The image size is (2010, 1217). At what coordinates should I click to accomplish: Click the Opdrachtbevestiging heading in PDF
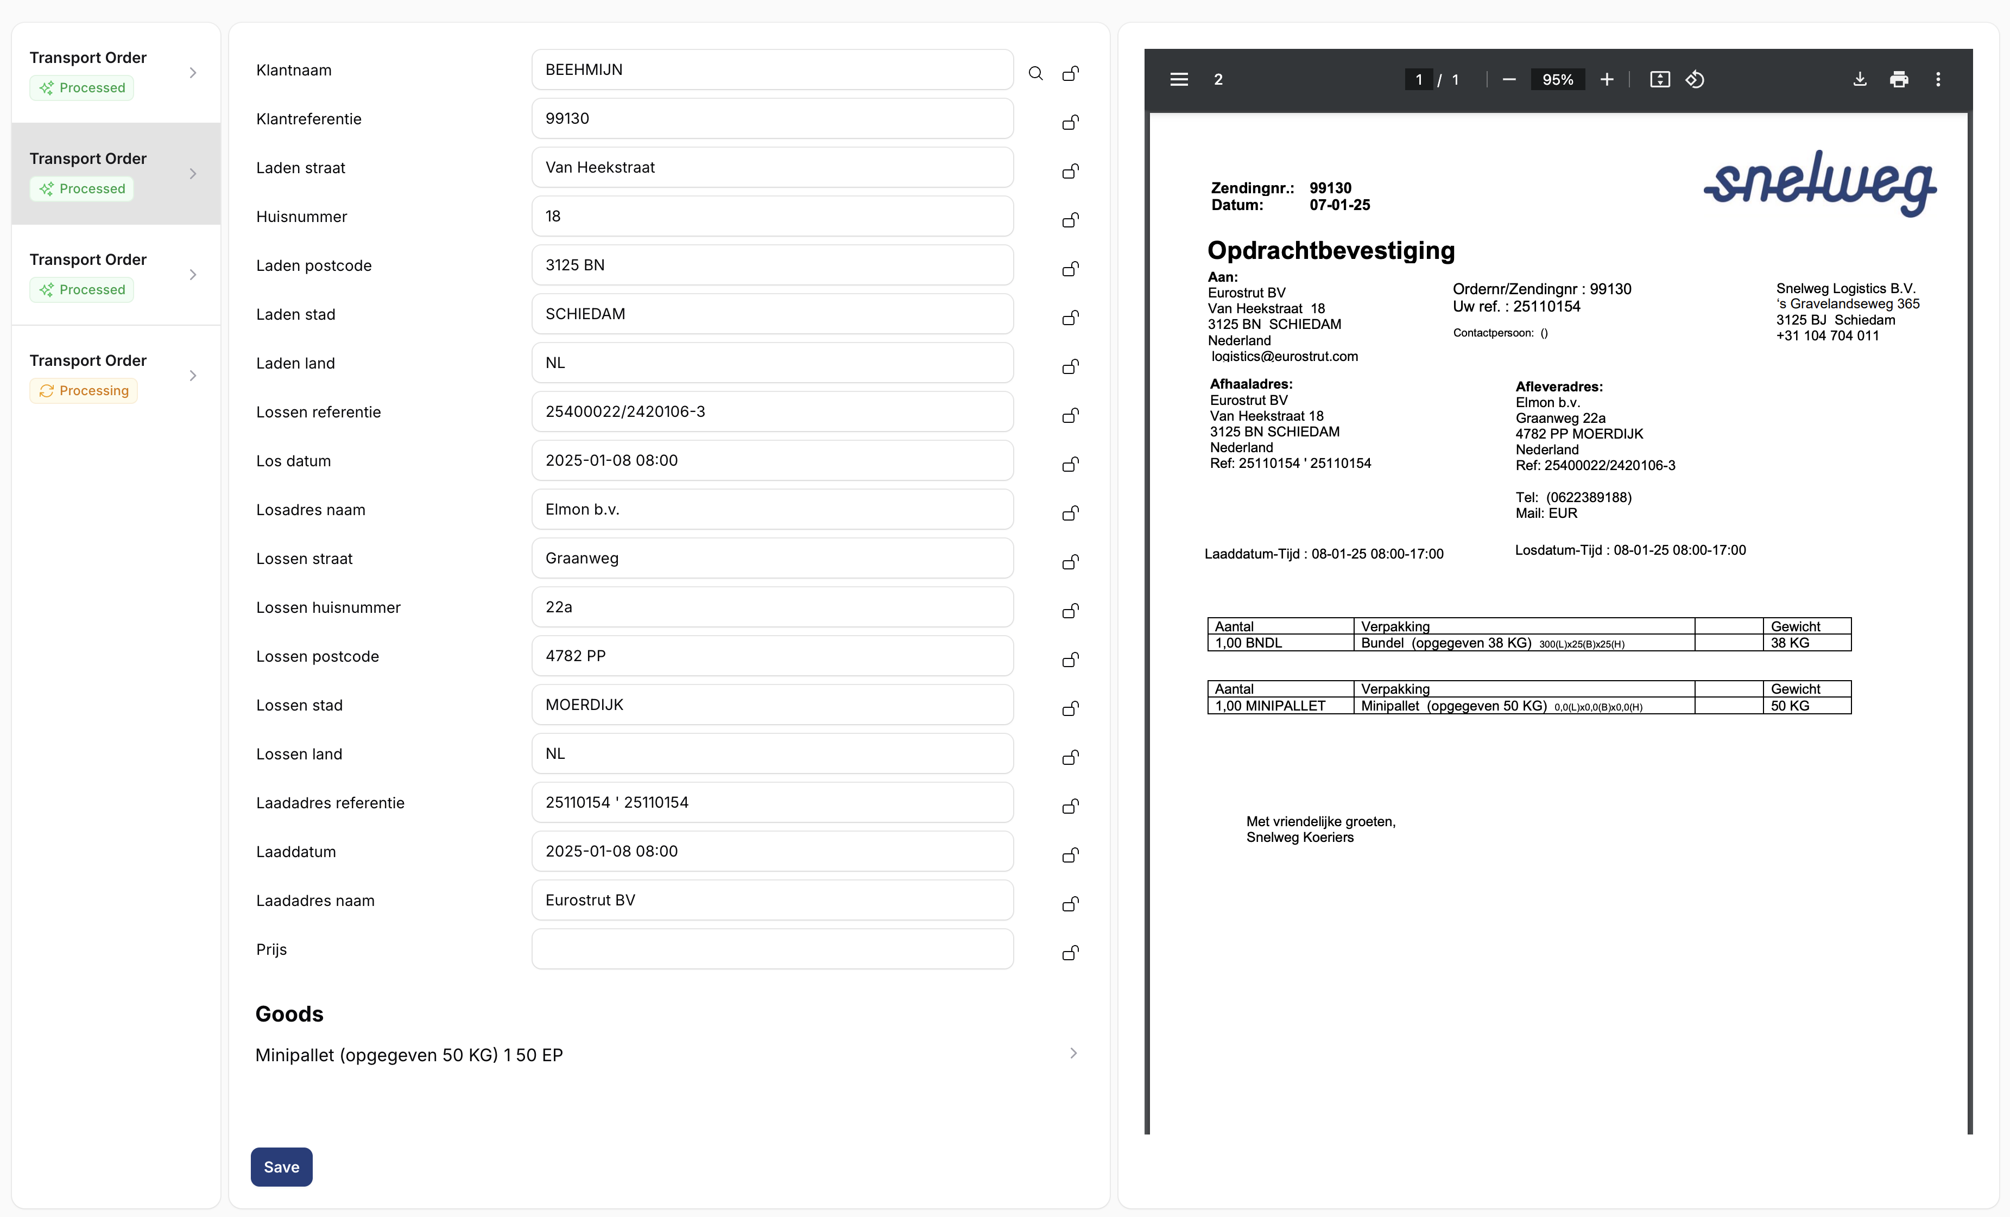tap(1331, 250)
